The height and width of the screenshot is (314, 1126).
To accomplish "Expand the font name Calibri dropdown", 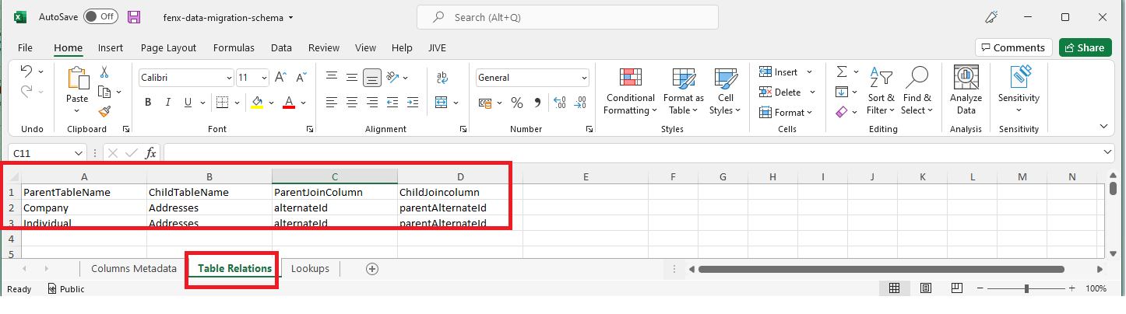I will tap(228, 78).
